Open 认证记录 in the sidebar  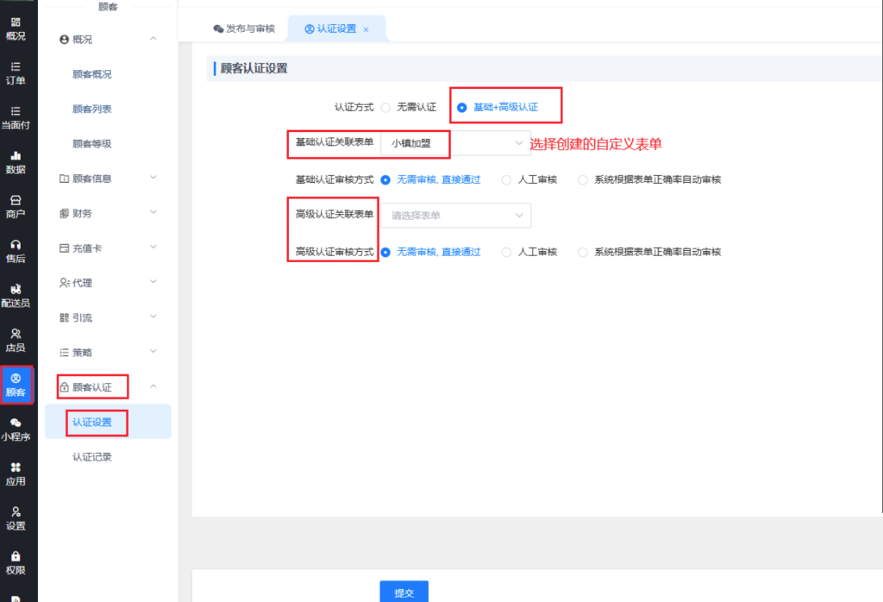92,457
